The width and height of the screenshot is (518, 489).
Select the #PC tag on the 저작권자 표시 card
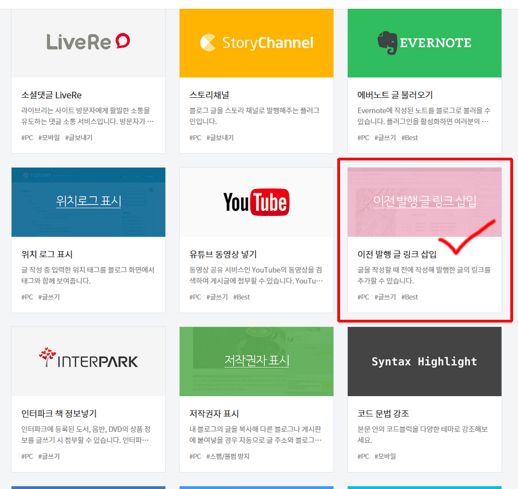coord(195,456)
